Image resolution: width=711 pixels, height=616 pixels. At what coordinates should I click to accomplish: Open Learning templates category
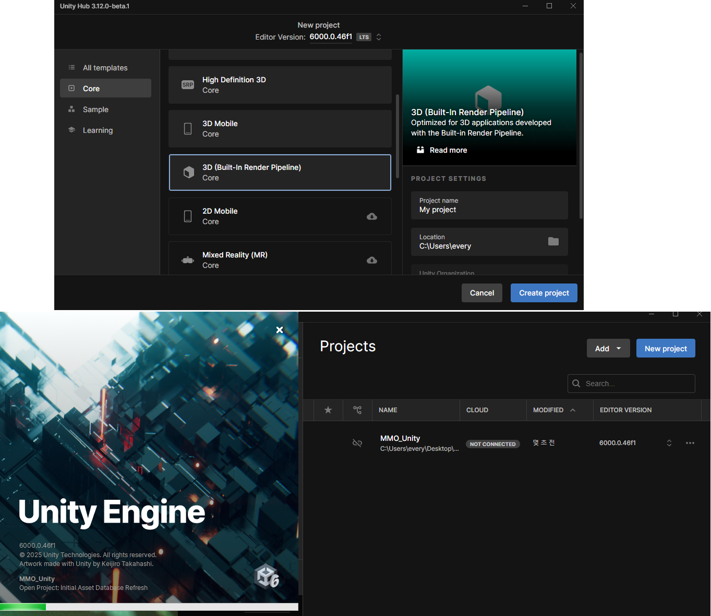[105, 130]
